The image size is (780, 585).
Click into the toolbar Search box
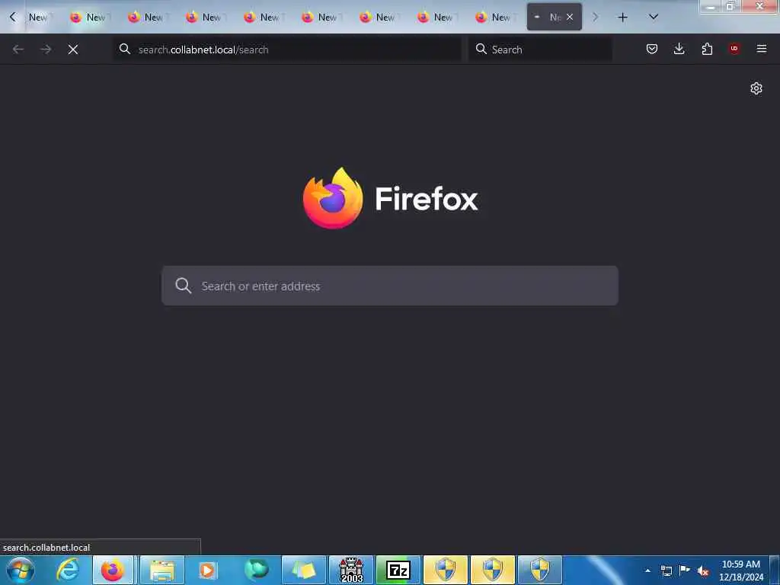tap(540, 50)
